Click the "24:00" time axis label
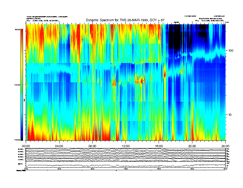The height and width of the screenshot is (188, 243). 225,146
